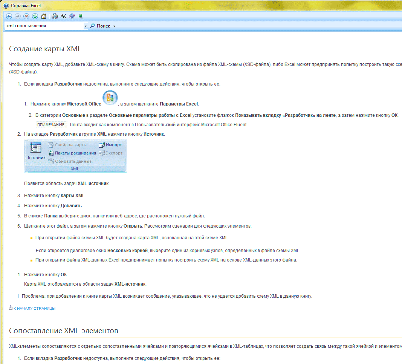Screen dimensions: 402x364
Task: Click step text 'Нажмите кнопку Добавить.'
Action: (53, 206)
